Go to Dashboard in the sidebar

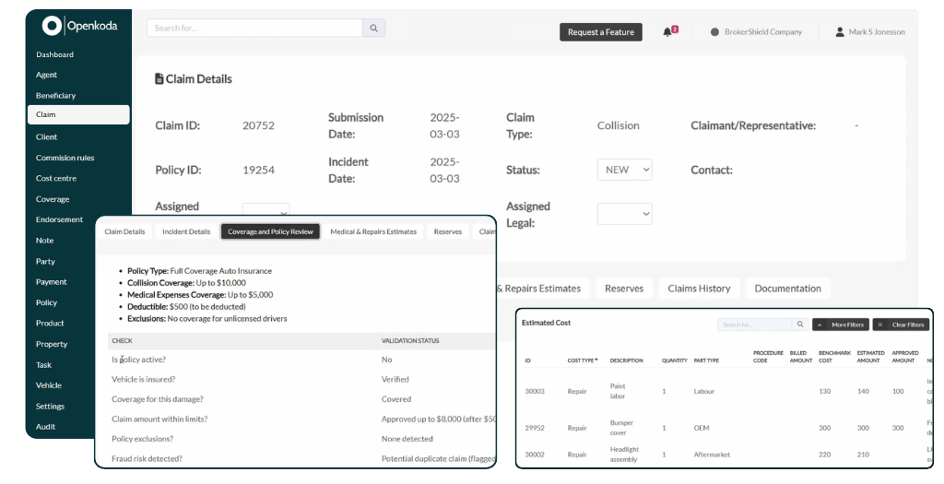tap(55, 54)
